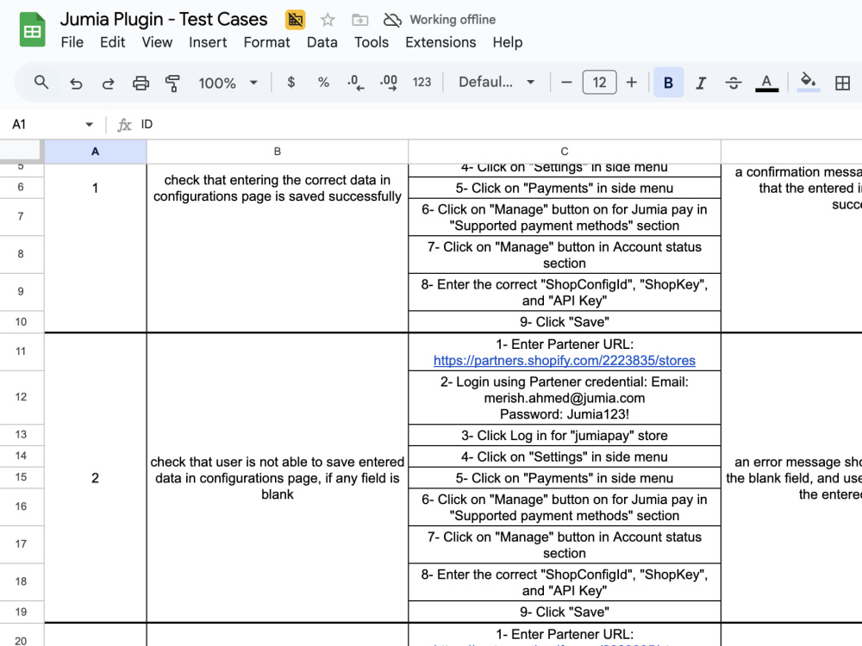Select cell with ID value 2
The image size is (862, 646).
click(x=95, y=478)
